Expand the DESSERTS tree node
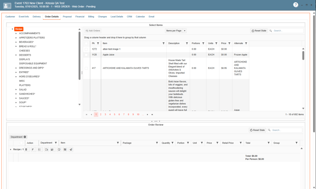316x189 pixels. 16,55
